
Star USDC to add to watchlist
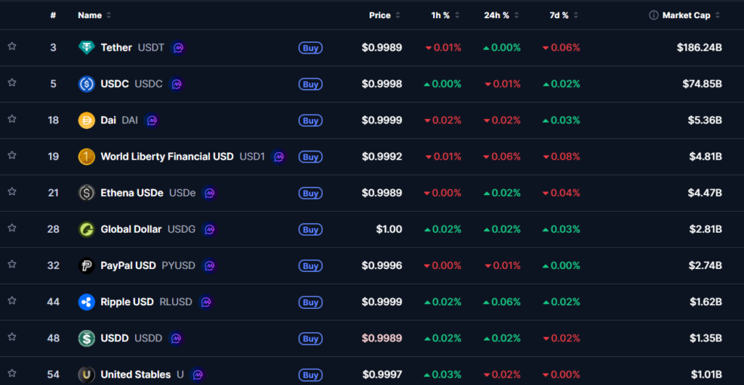[12, 83]
